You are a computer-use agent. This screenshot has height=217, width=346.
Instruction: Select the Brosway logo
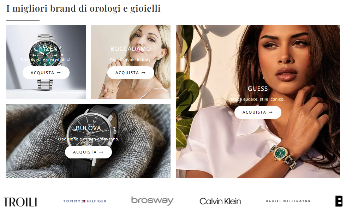tap(152, 201)
